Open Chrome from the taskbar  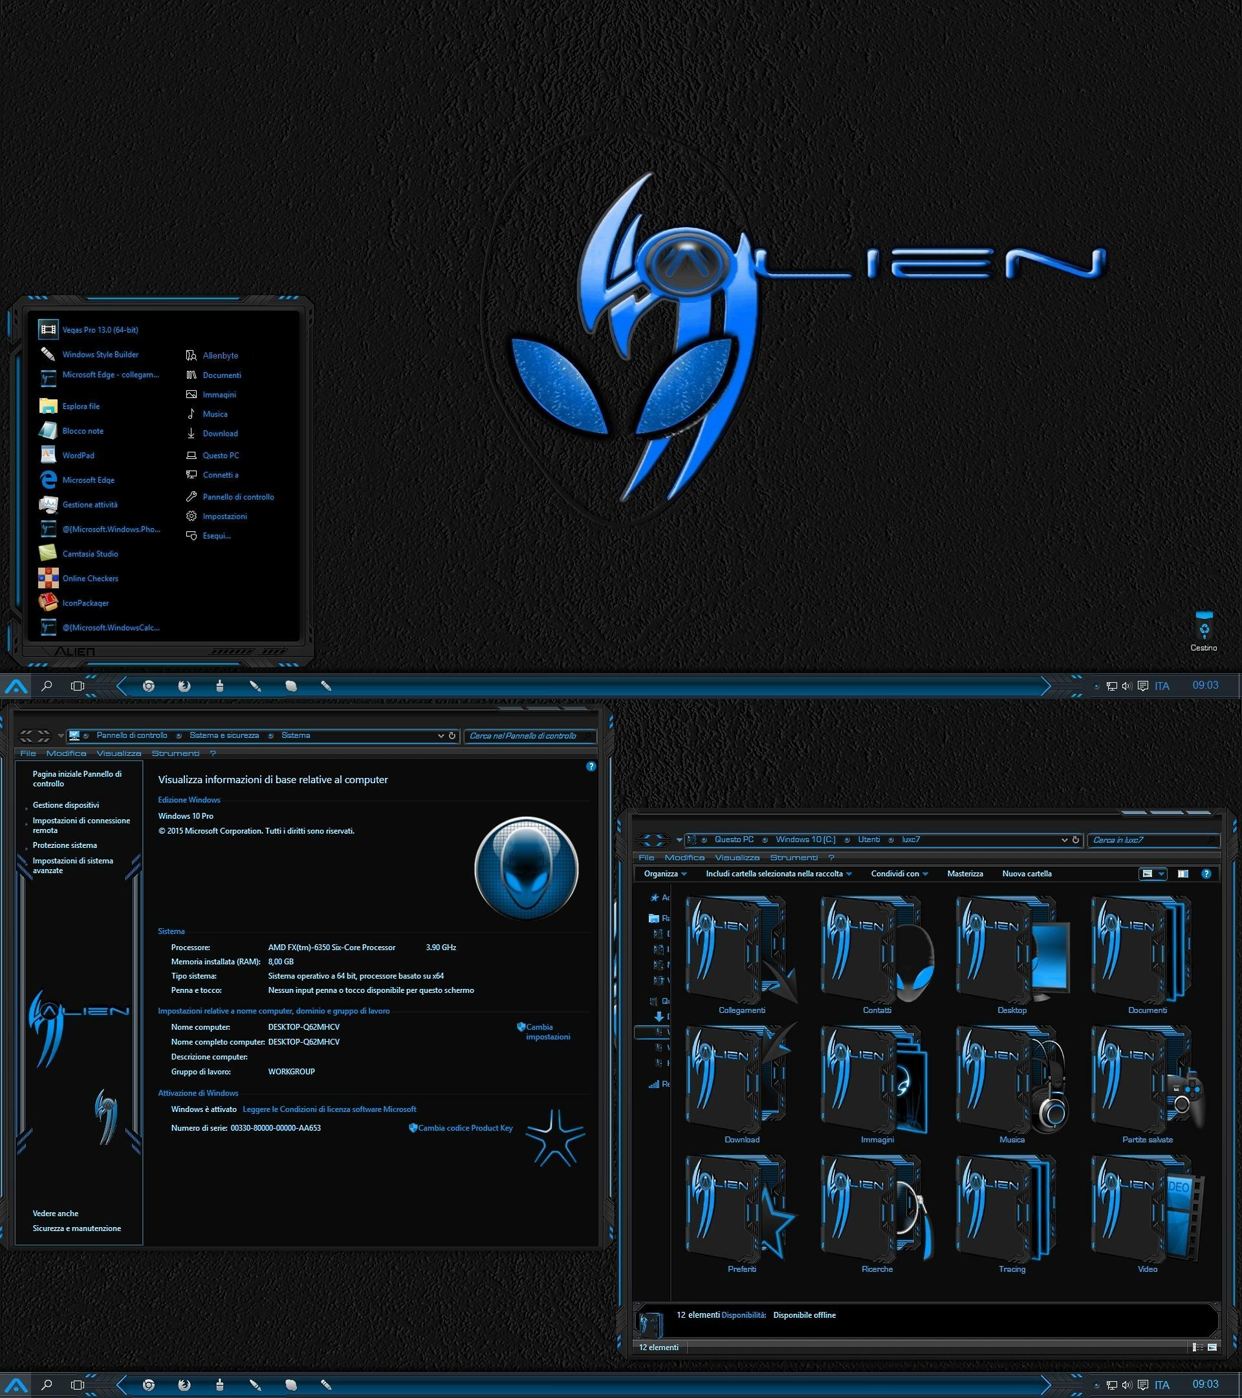(x=149, y=686)
